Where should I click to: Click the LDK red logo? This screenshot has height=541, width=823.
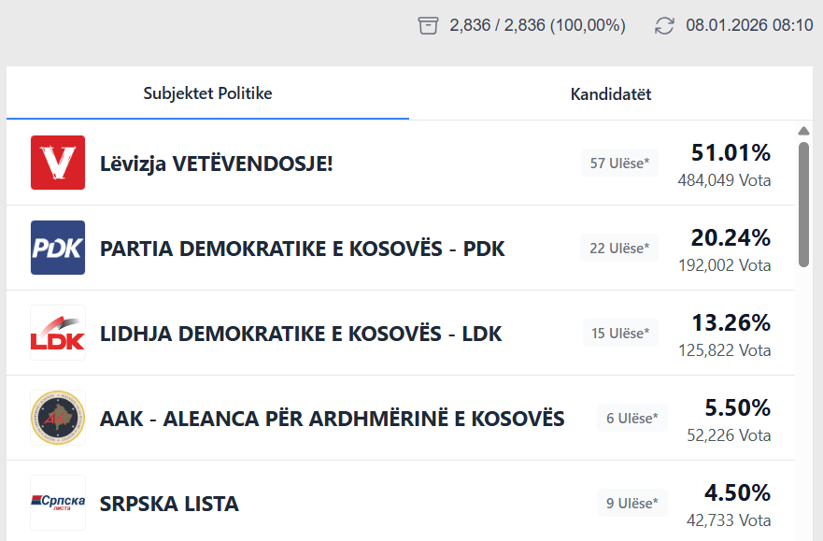(58, 333)
